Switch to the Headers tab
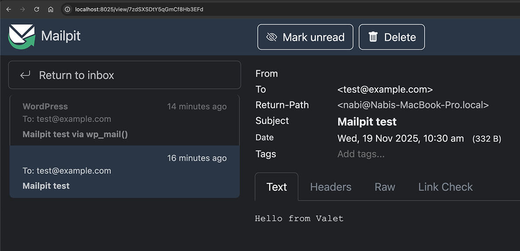 click(x=331, y=187)
